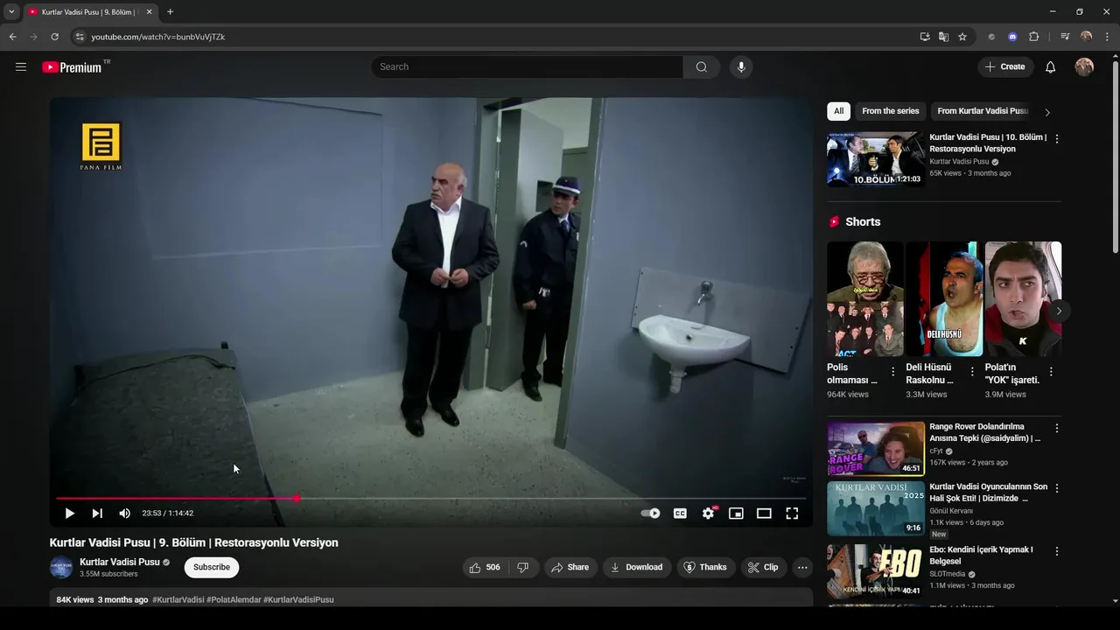Open the notifications bell
1120x630 pixels.
[x=1051, y=66]
